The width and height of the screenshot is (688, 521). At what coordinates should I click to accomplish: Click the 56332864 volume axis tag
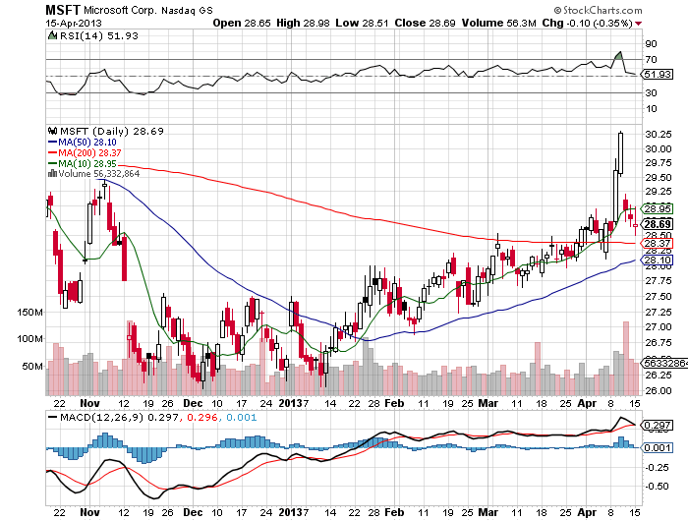coord(664,363)
